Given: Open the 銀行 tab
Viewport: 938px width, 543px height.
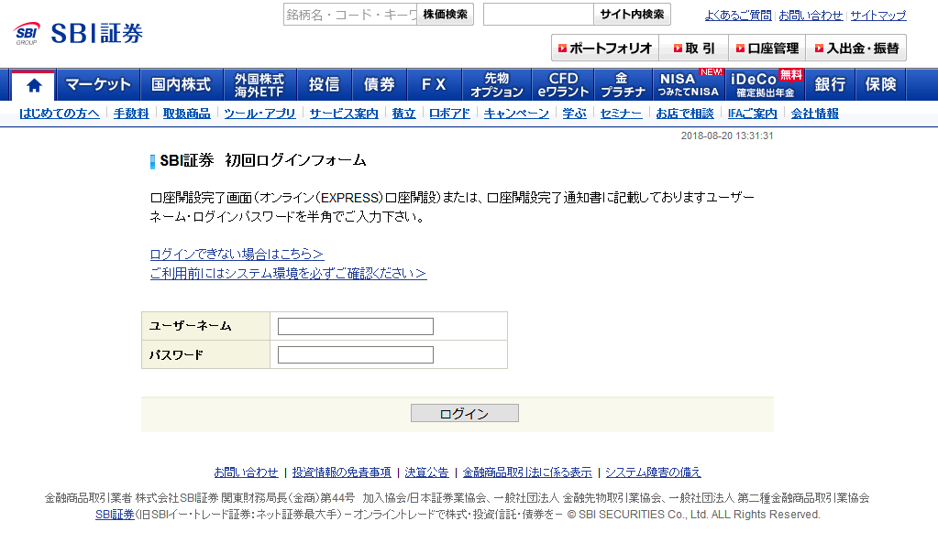Looking at the screenshot, I should (x=831, y=85).
